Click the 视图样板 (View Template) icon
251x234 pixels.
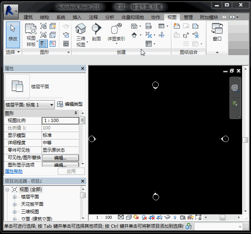click(x=31, y=29)
